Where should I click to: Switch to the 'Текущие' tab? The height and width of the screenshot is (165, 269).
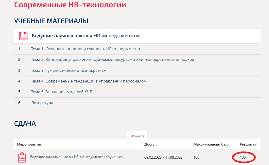pyautogui.click(x=137, y=135)
